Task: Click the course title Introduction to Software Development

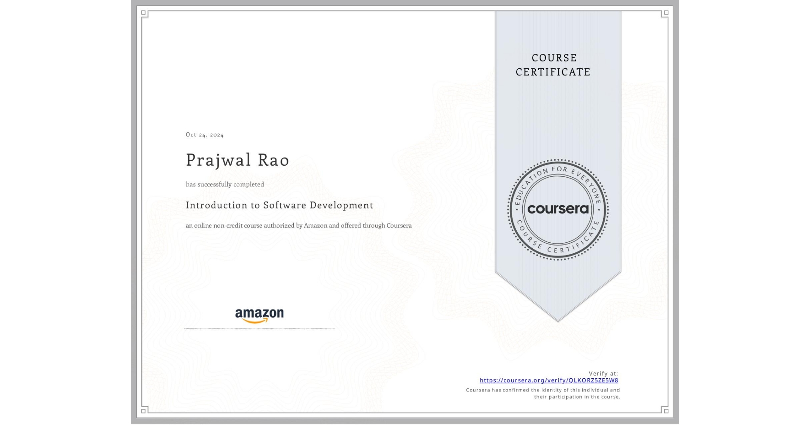Action: (279, 206)
